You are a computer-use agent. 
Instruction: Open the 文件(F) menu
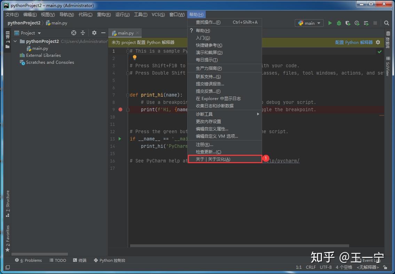click(12, 15)
